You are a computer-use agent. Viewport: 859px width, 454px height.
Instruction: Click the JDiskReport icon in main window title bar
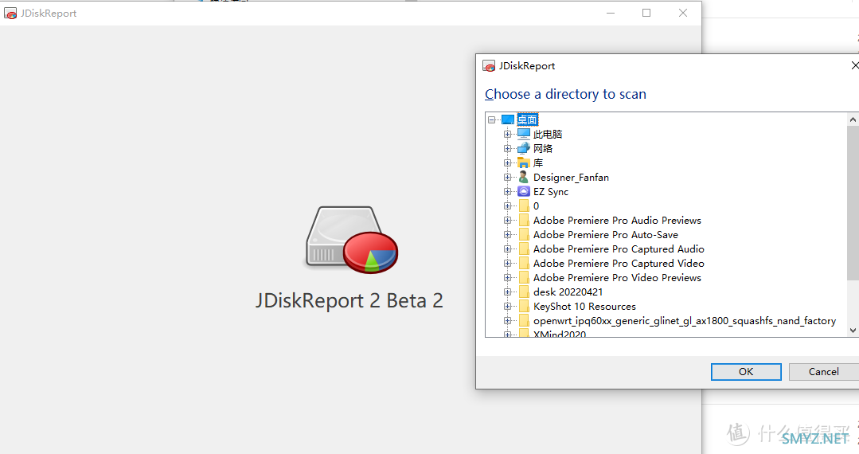tap(10, 14)
